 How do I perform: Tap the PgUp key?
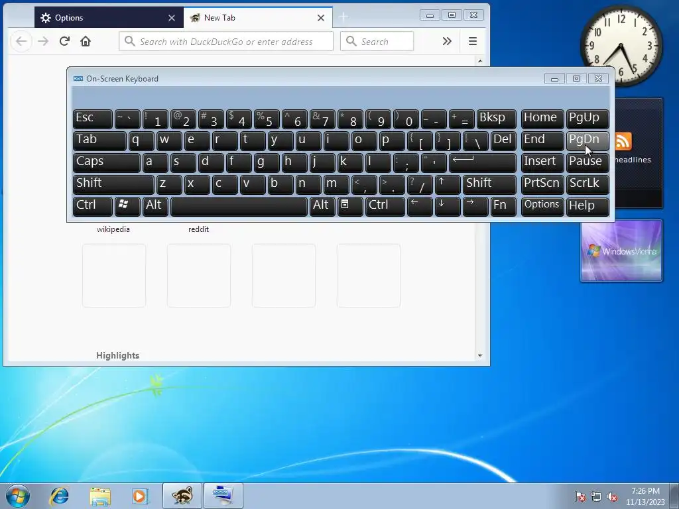[x=587, y=119]
